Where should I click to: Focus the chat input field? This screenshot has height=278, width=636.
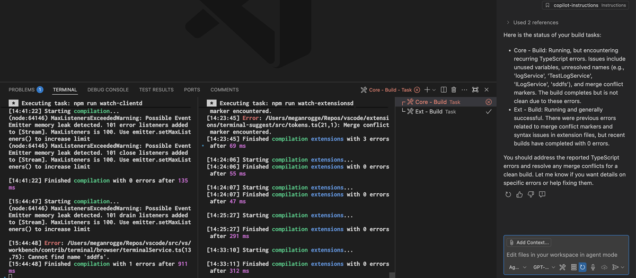coord(566,255)
